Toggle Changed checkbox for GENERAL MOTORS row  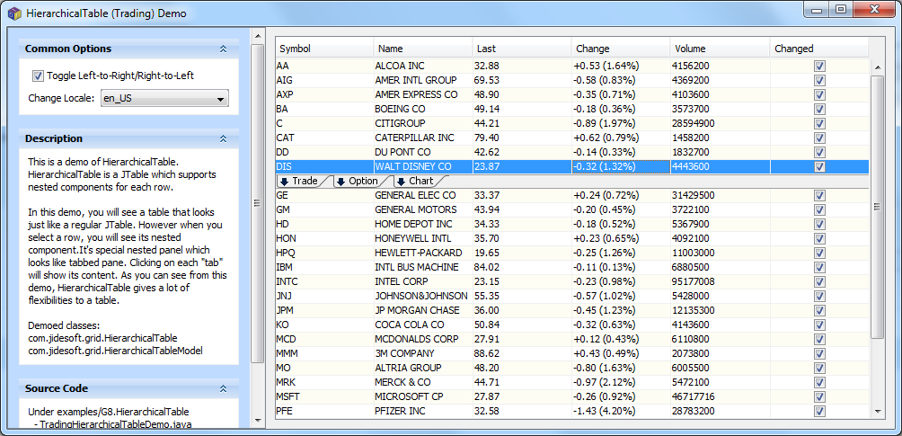819,210
